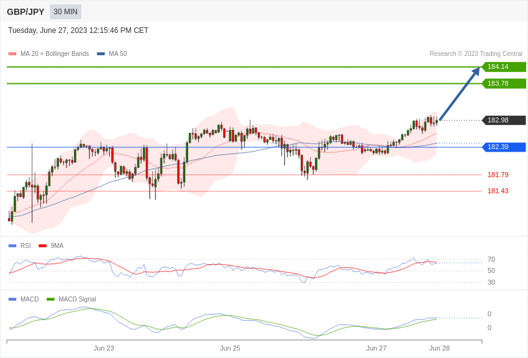
Task: Select Jun 27 on the time axis
Action: tap(376, 348)
